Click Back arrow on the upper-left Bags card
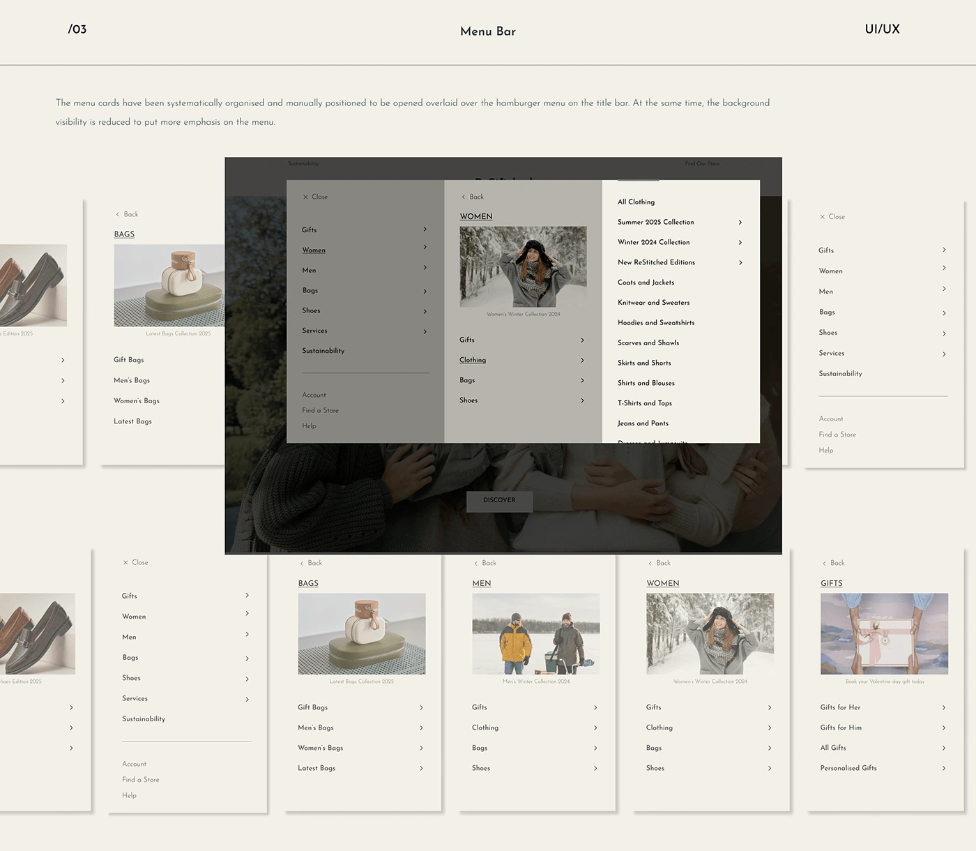The width and height of the screenshot is (976, 851). (x=117, y=215)
